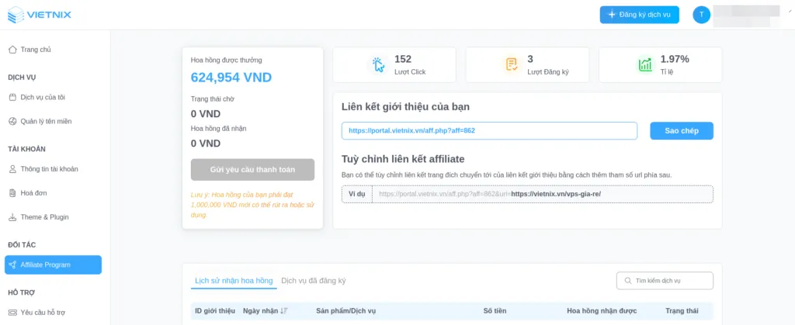
Task: Click the Tìm kiếm dịch vụ search box
Action: pos(665,281)
